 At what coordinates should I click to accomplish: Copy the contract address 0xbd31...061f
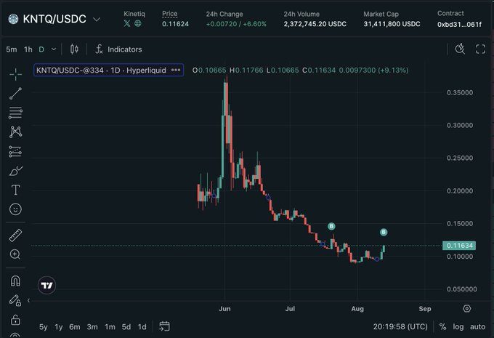[x=459, y=24]
